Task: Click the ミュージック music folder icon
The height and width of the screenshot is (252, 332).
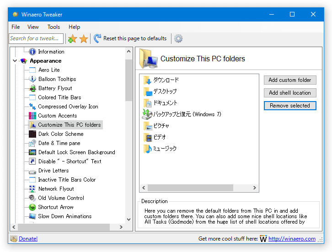Action: tap(147, 149)
